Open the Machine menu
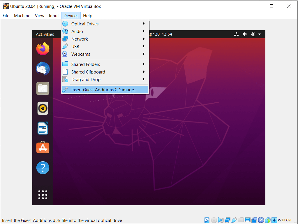The image size is (298, 224). [x=22, y=16]
